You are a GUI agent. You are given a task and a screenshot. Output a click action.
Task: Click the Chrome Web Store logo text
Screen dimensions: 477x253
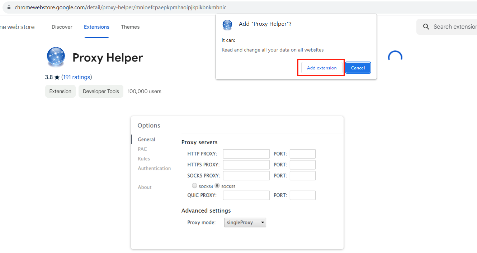click(x=16, y=26)
